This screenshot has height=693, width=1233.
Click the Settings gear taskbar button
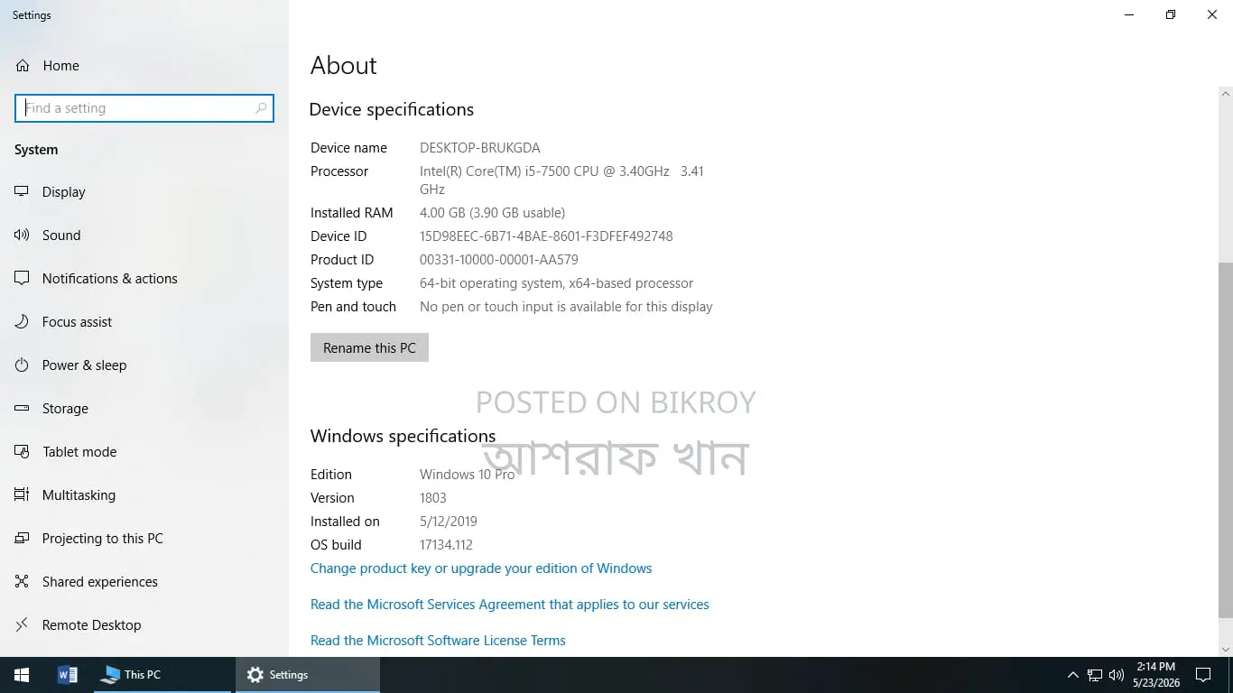click(308, 675)
